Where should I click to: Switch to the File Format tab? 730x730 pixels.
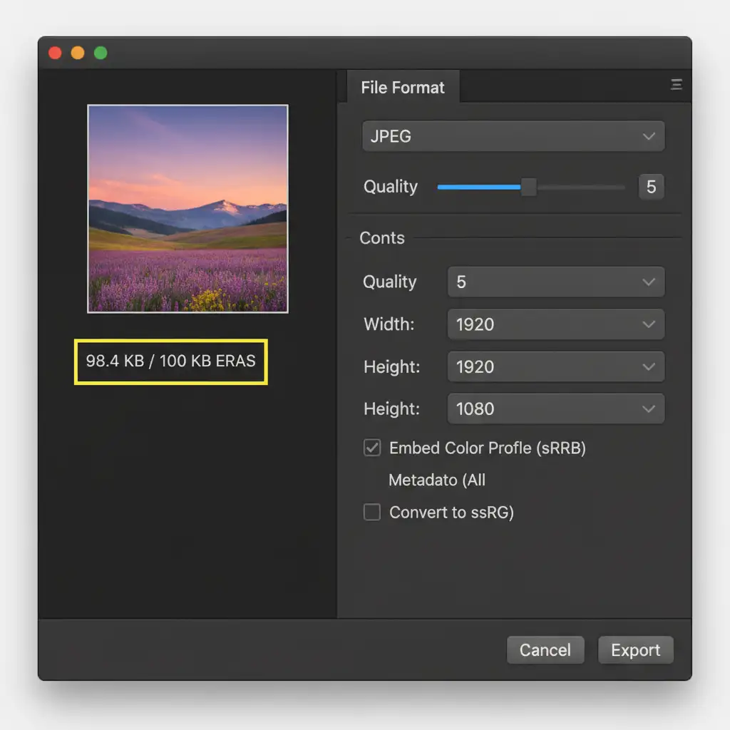coord(403,88)
